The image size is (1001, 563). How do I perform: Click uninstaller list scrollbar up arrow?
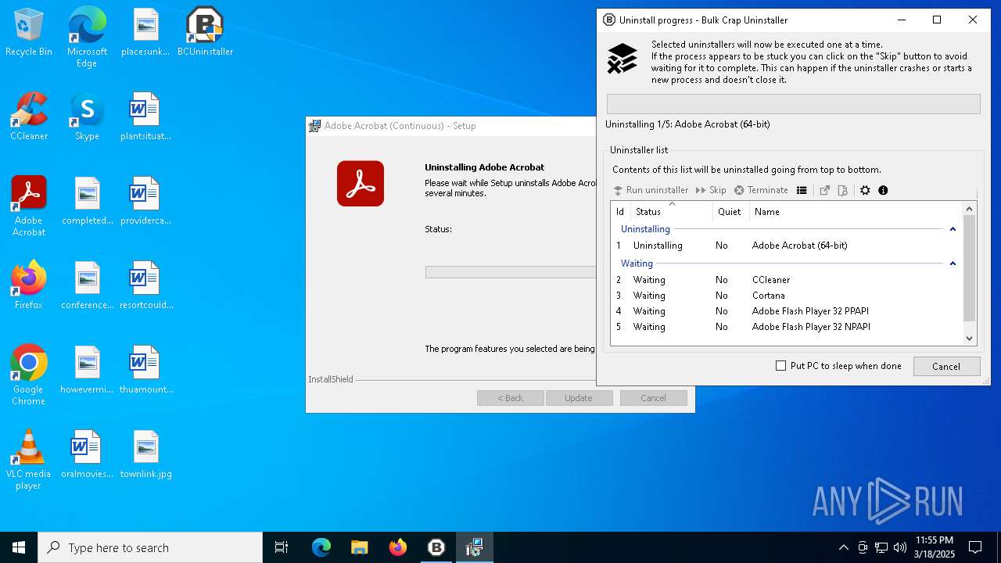pyautogui.click(x=970, y=209)
